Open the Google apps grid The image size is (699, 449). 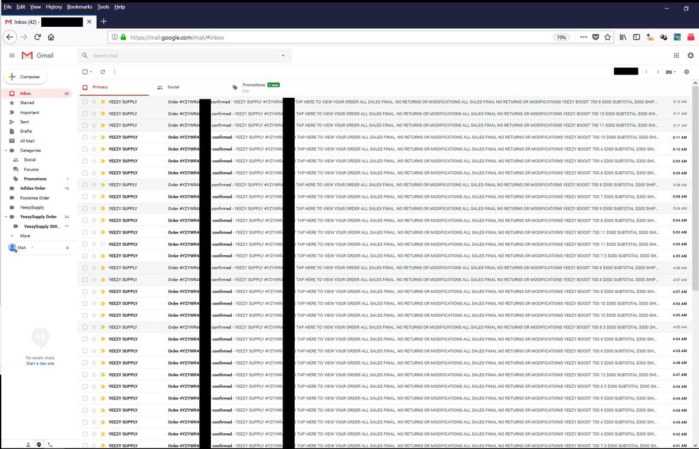tap(676, 55)
